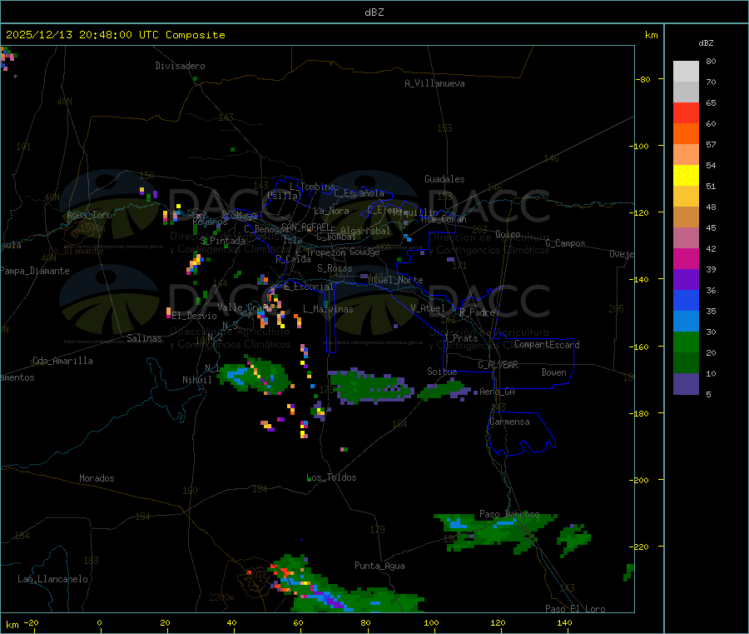Screen dimensions: 749x634
Task: Click the blue-outlined zone around Carmensa
Action: (x=521, y=433)
